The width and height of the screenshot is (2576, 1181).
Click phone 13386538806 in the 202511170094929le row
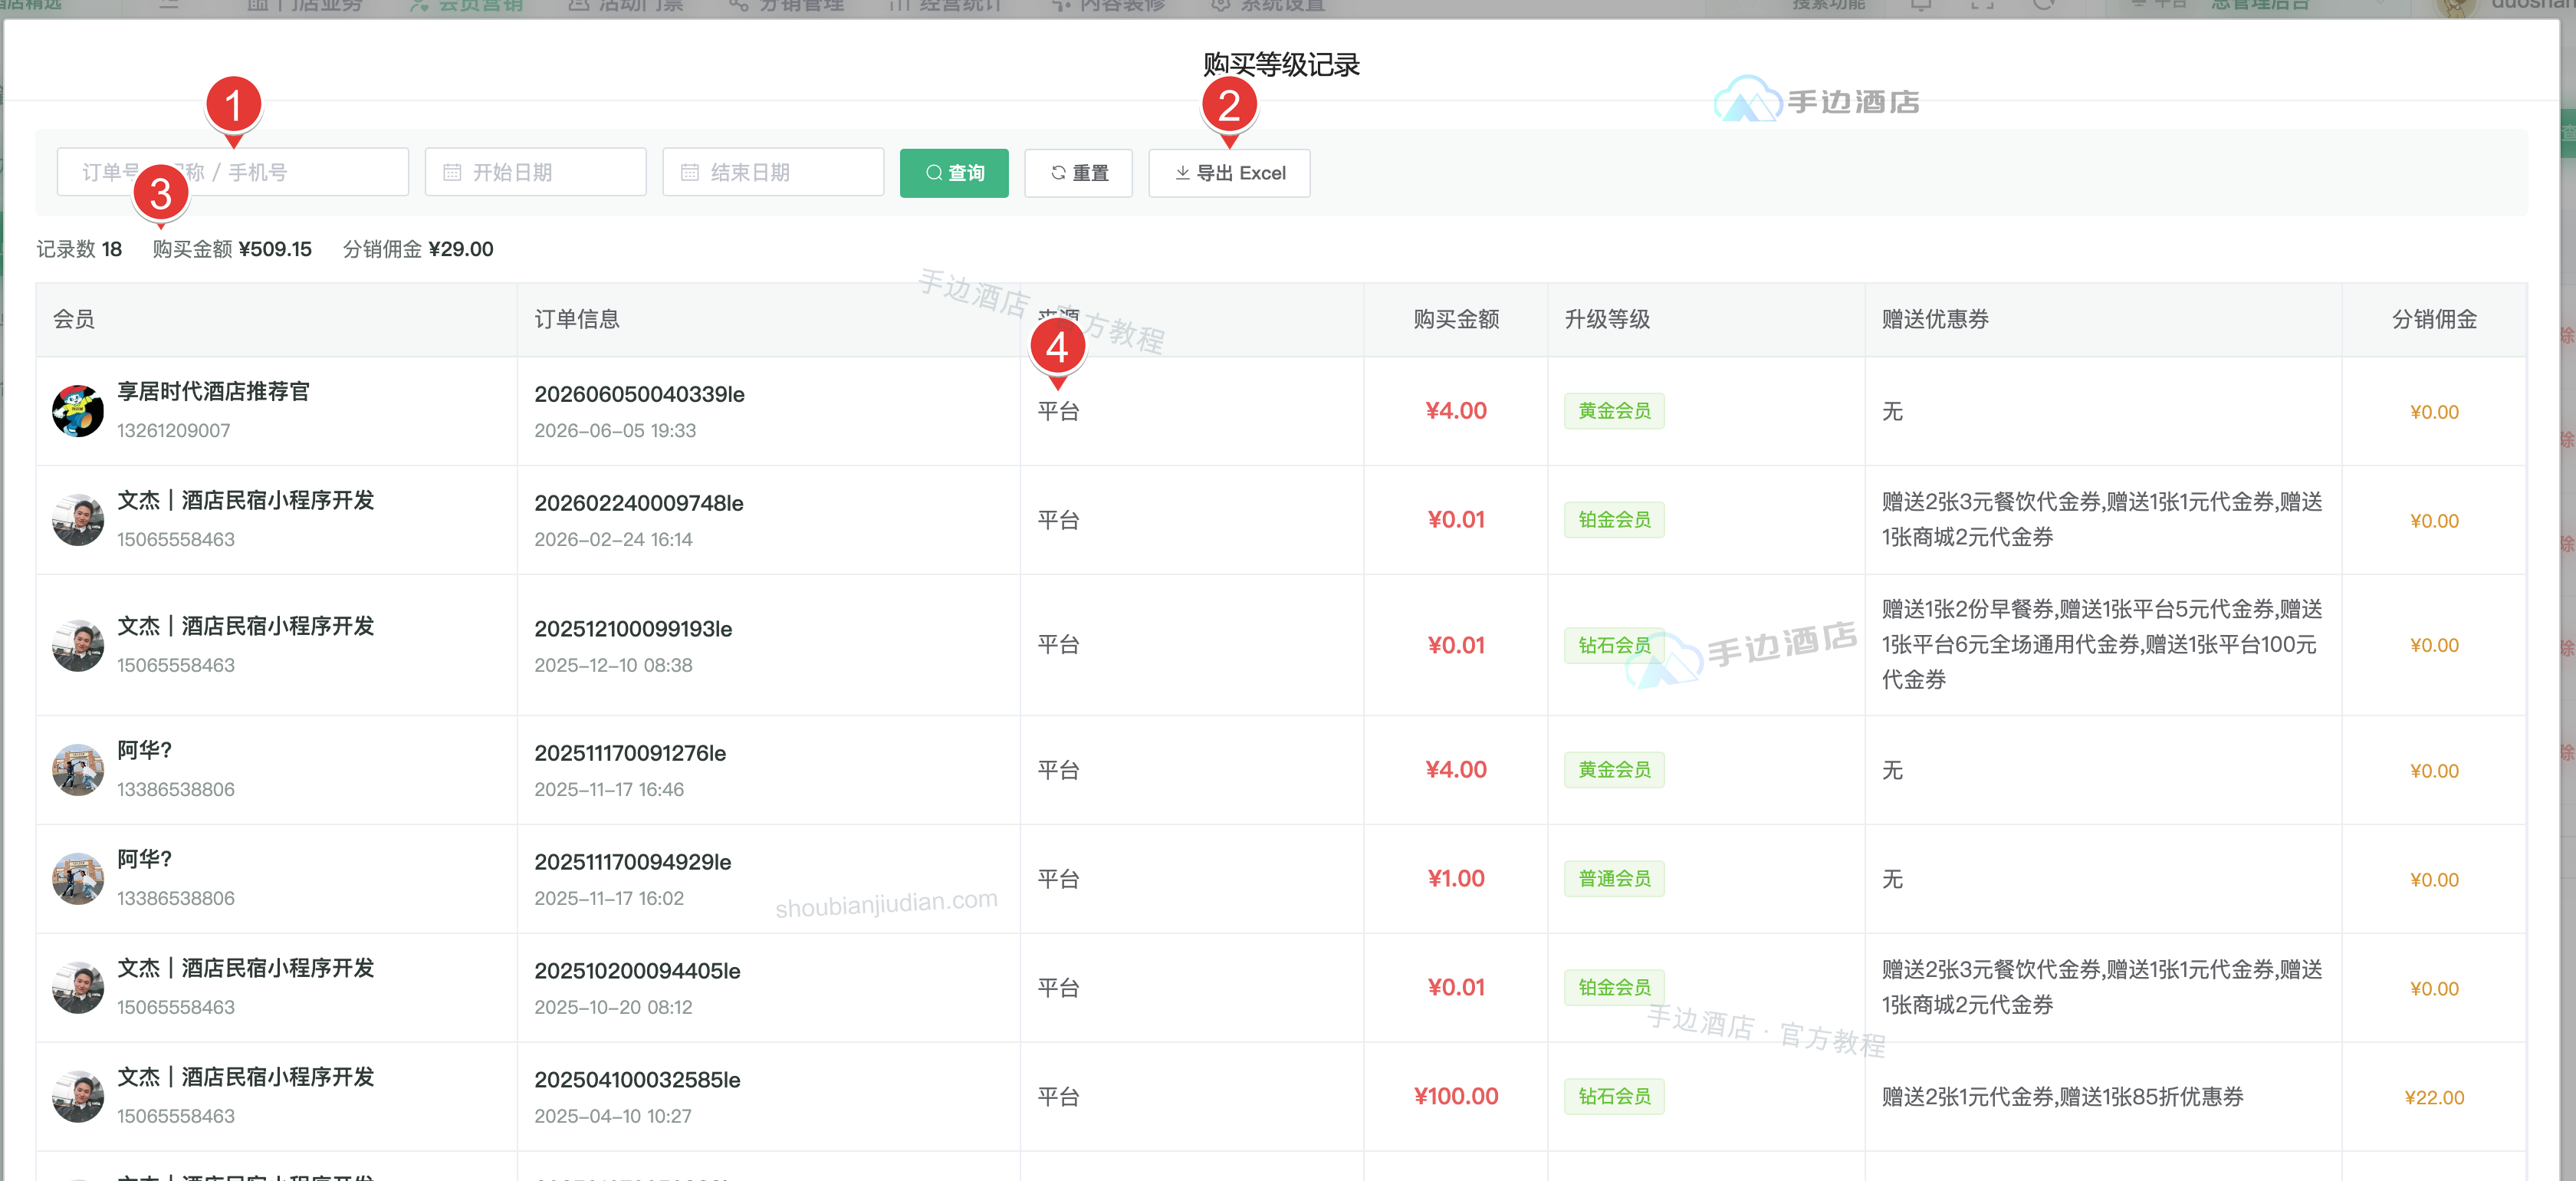(x=176, y=899)
